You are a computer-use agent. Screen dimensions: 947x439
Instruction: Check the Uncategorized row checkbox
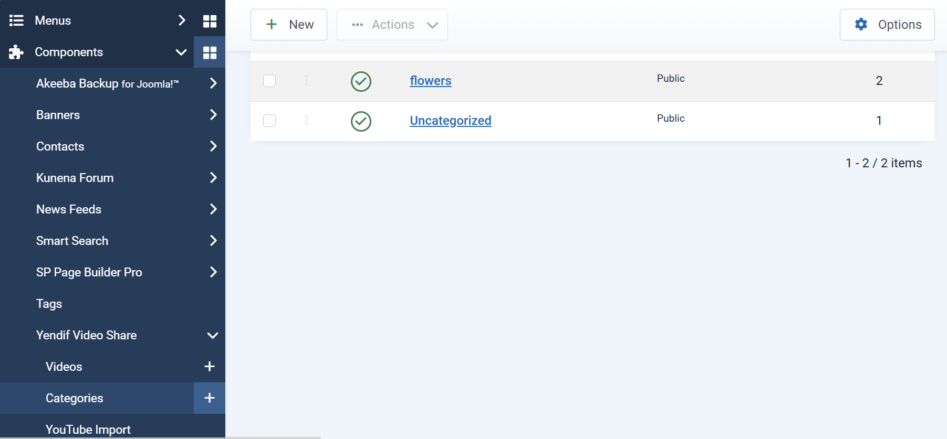pos(269,121)
